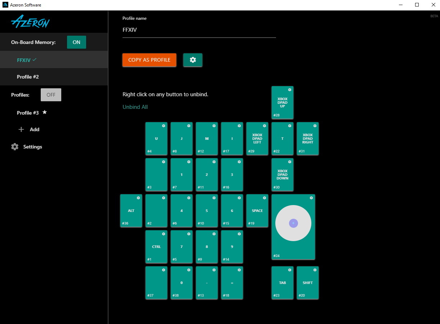Toggle the Profiles OFF switch
The image size is (440, 324).
[51, 95]
